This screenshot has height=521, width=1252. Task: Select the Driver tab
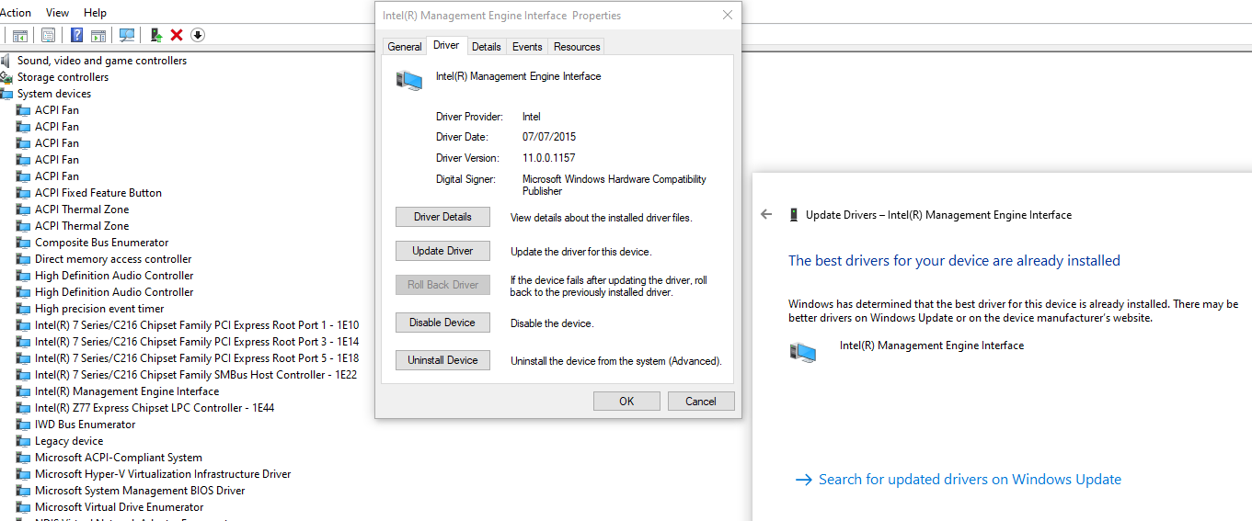click(446, 45)
